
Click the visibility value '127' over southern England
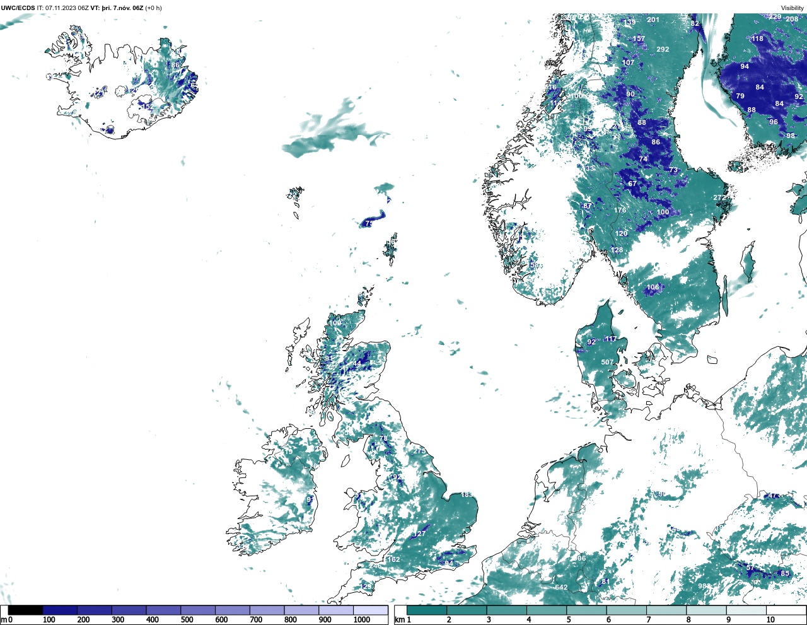(420, 534)
